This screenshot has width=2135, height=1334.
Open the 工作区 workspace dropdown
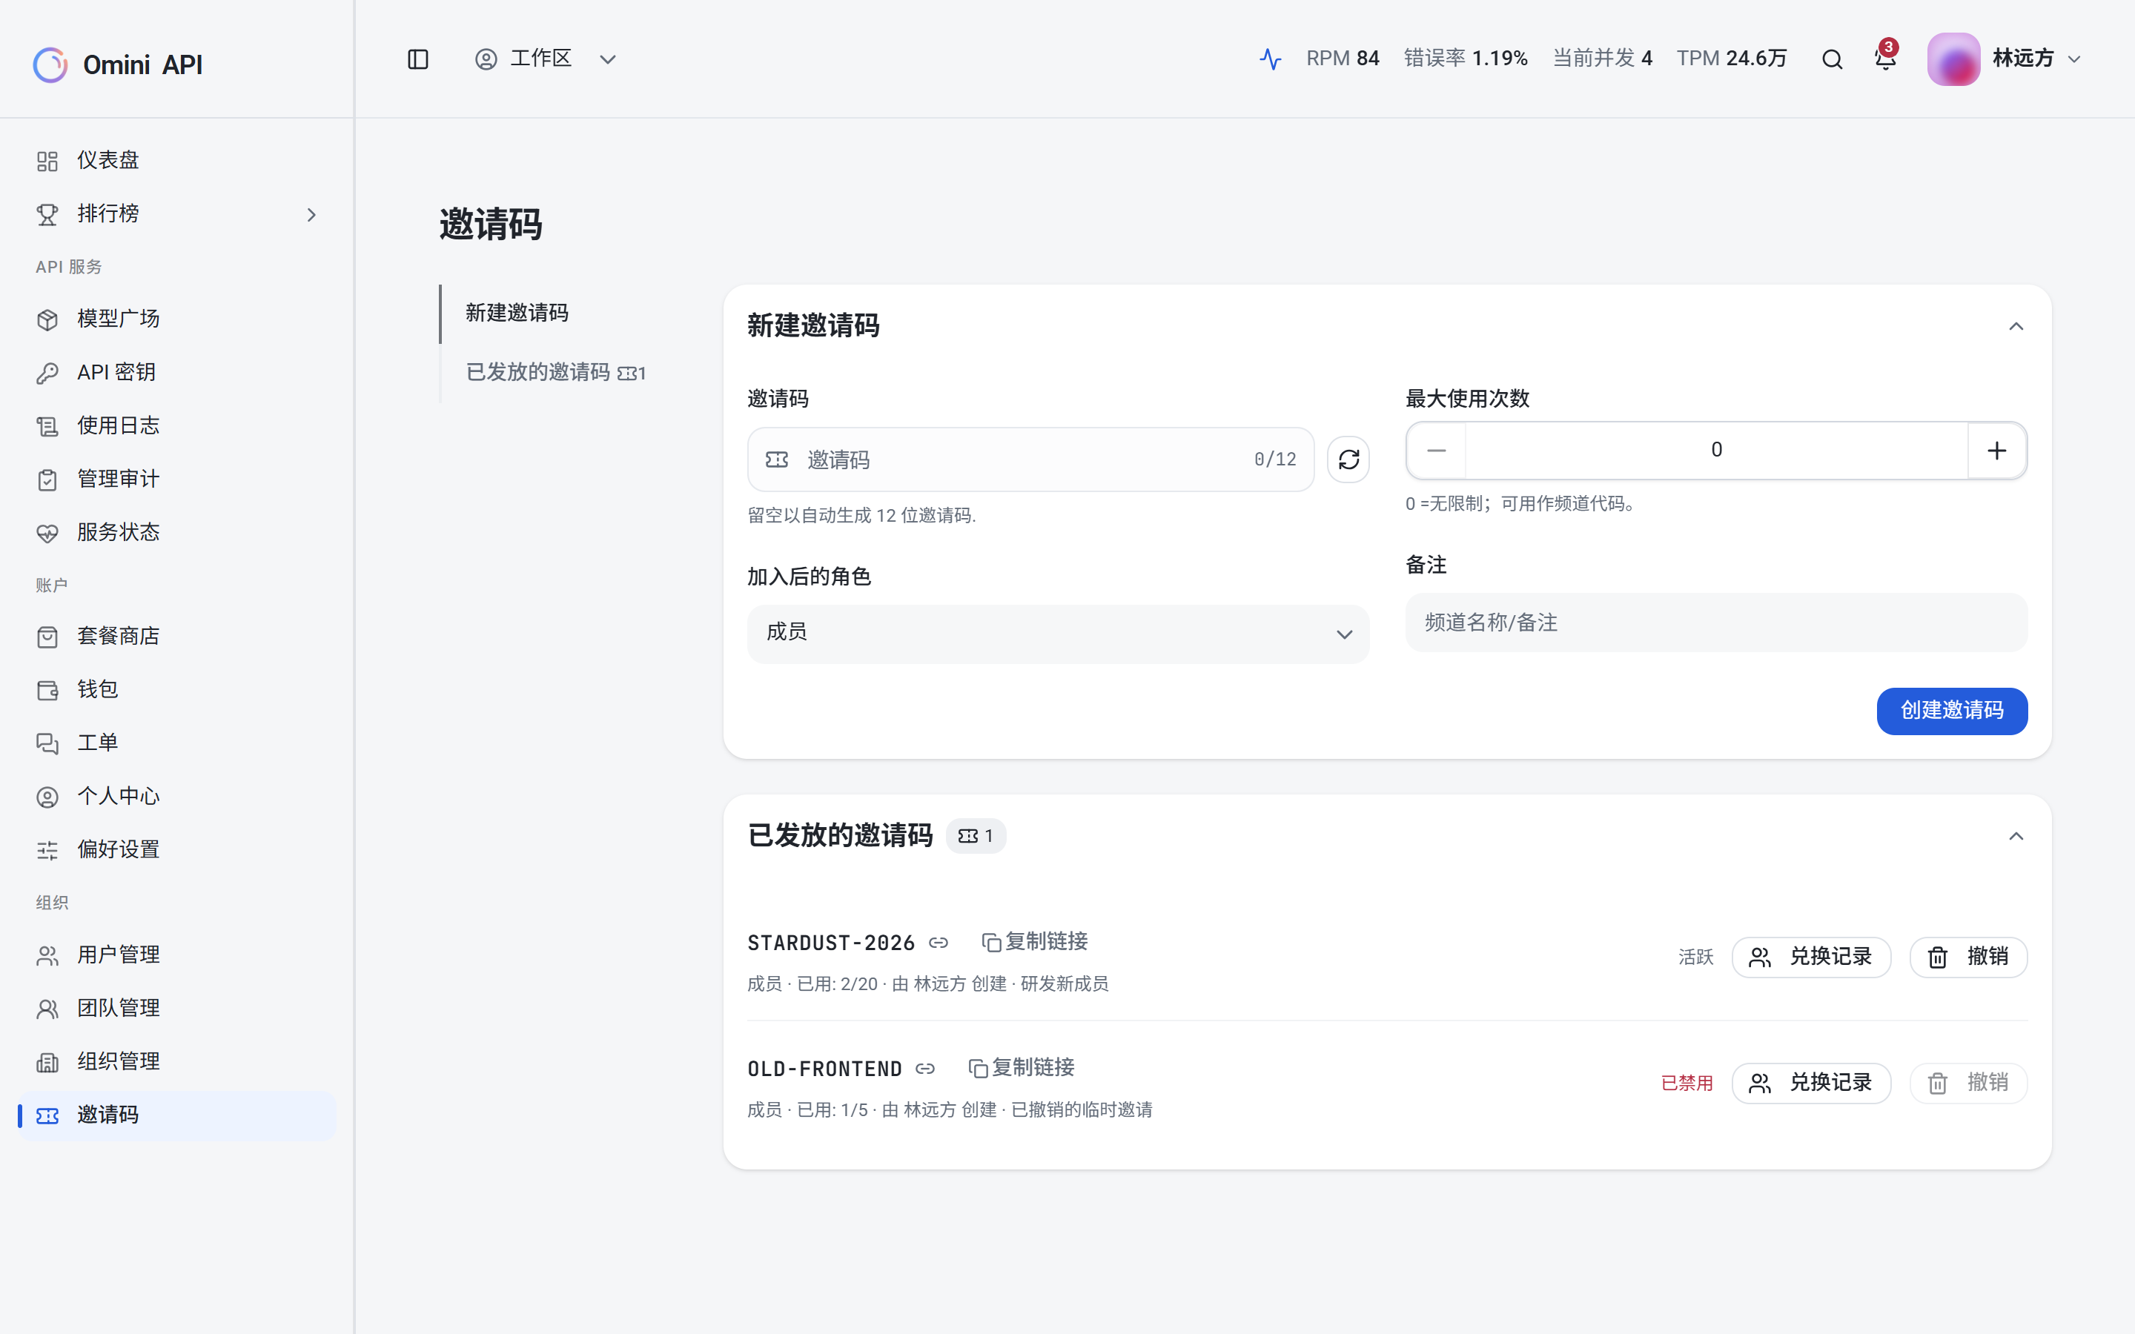point(546,59)
